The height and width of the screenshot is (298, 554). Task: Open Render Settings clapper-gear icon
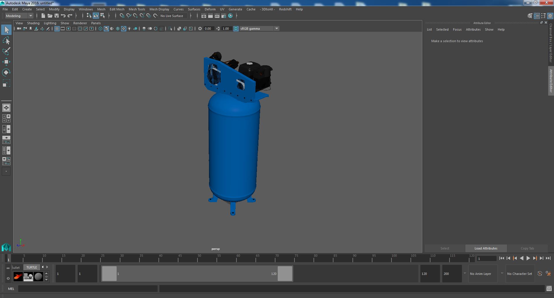(x=224, y=16)
